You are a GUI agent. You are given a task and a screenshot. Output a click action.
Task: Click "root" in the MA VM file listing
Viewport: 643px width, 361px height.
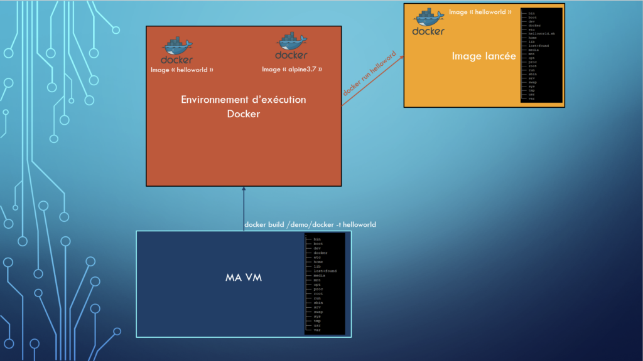(318, 294)
